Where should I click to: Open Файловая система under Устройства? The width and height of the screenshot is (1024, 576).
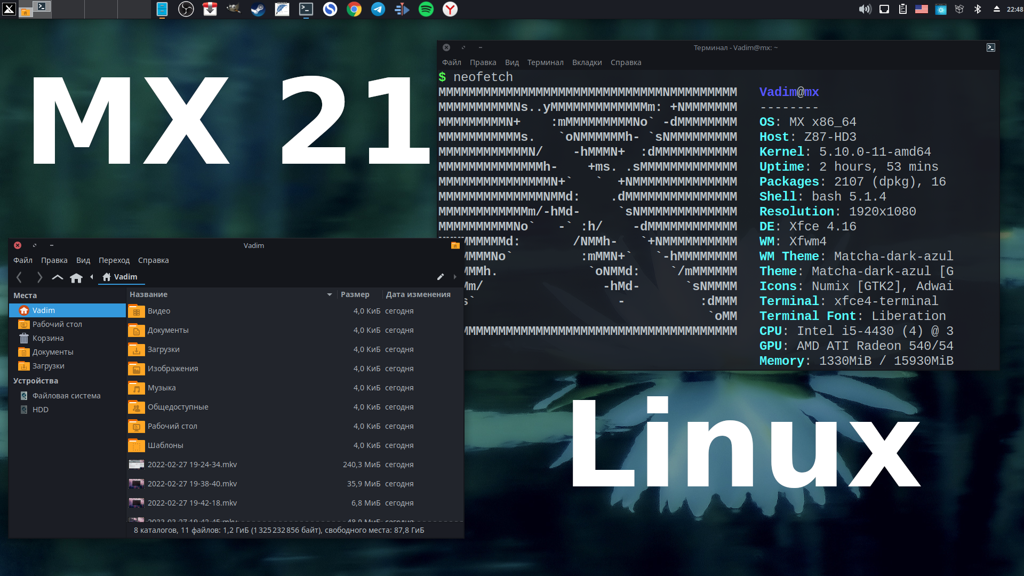(x=68, y=396)
